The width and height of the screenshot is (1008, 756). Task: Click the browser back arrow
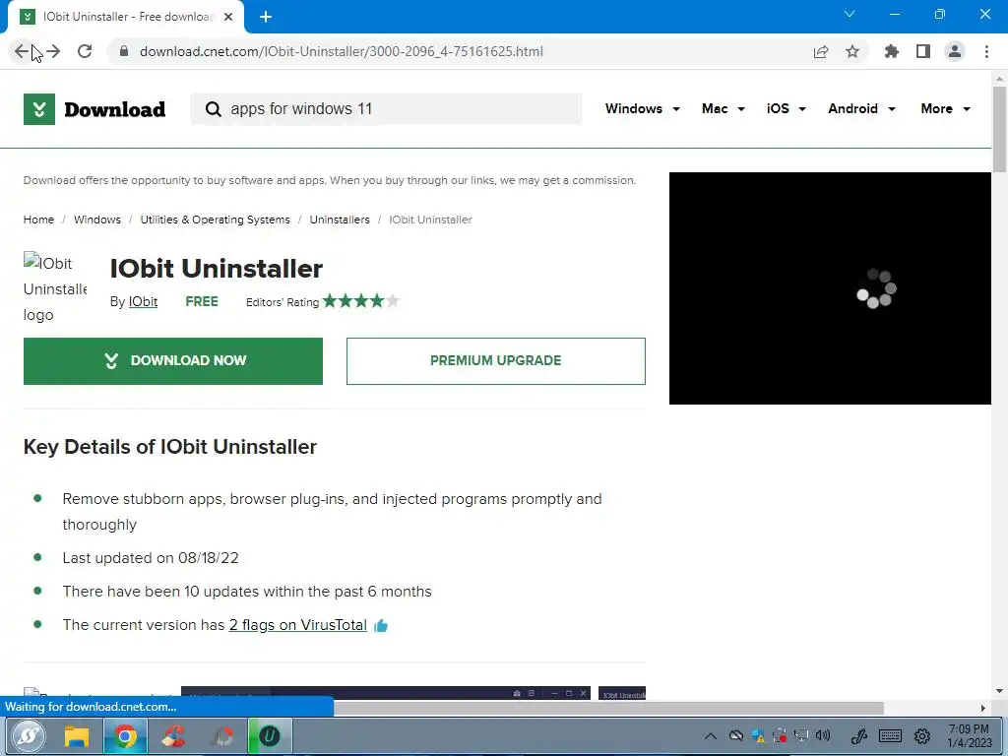[22, 51]
